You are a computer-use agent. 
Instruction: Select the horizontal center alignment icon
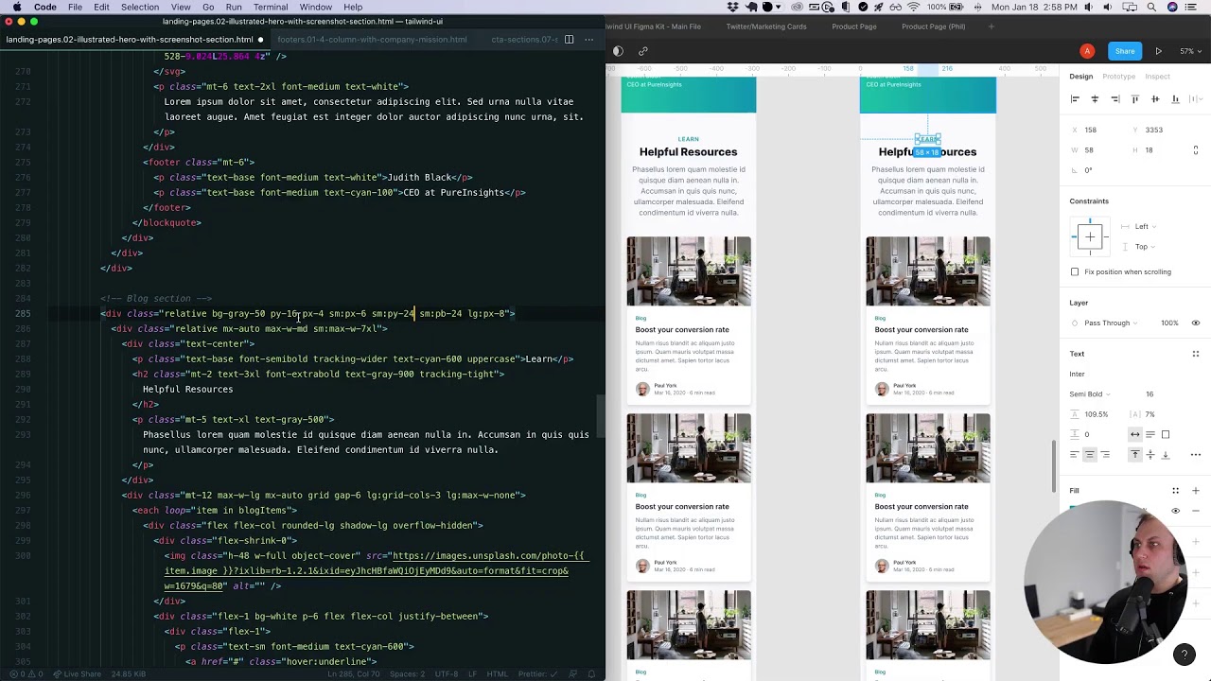pyautogui.click(x=1095, y=99)
